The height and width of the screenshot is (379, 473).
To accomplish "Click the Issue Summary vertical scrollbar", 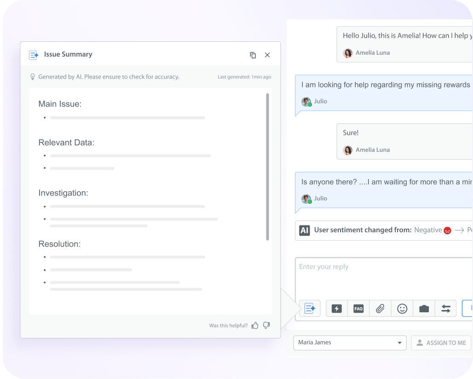I will tap(267, 166).
